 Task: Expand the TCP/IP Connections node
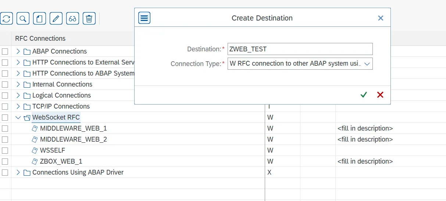click(x=18, y=106)
